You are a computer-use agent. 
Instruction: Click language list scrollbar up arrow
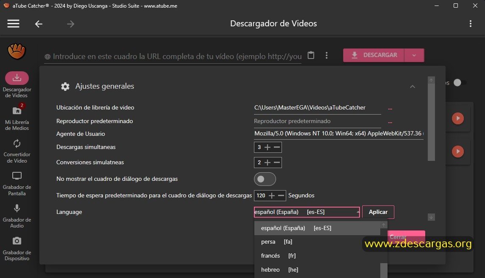coord(384,225)
